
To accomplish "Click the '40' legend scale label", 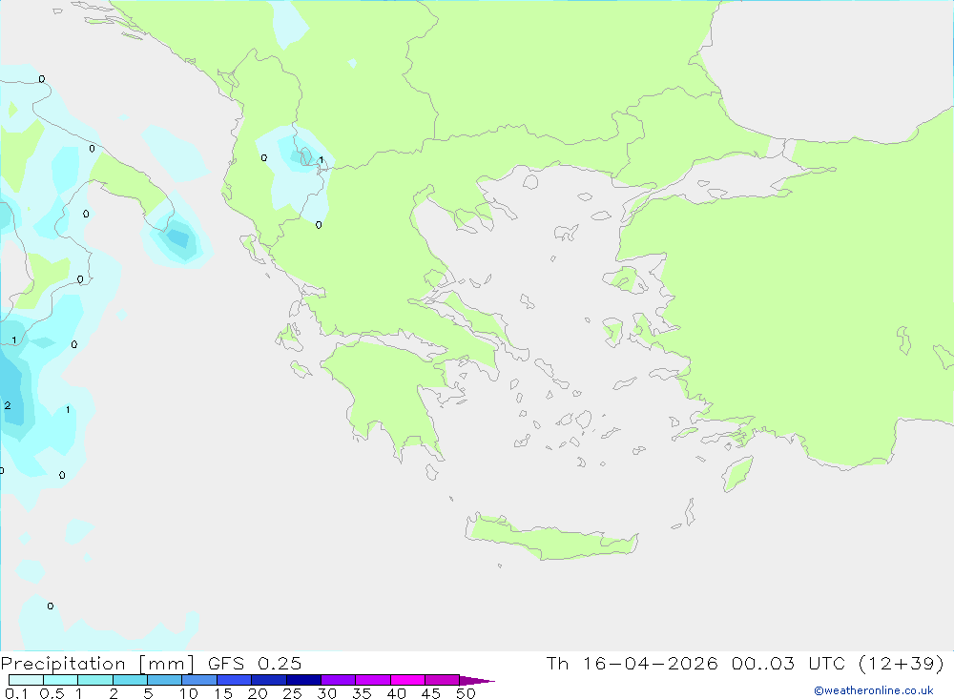I will pos(397,693).
